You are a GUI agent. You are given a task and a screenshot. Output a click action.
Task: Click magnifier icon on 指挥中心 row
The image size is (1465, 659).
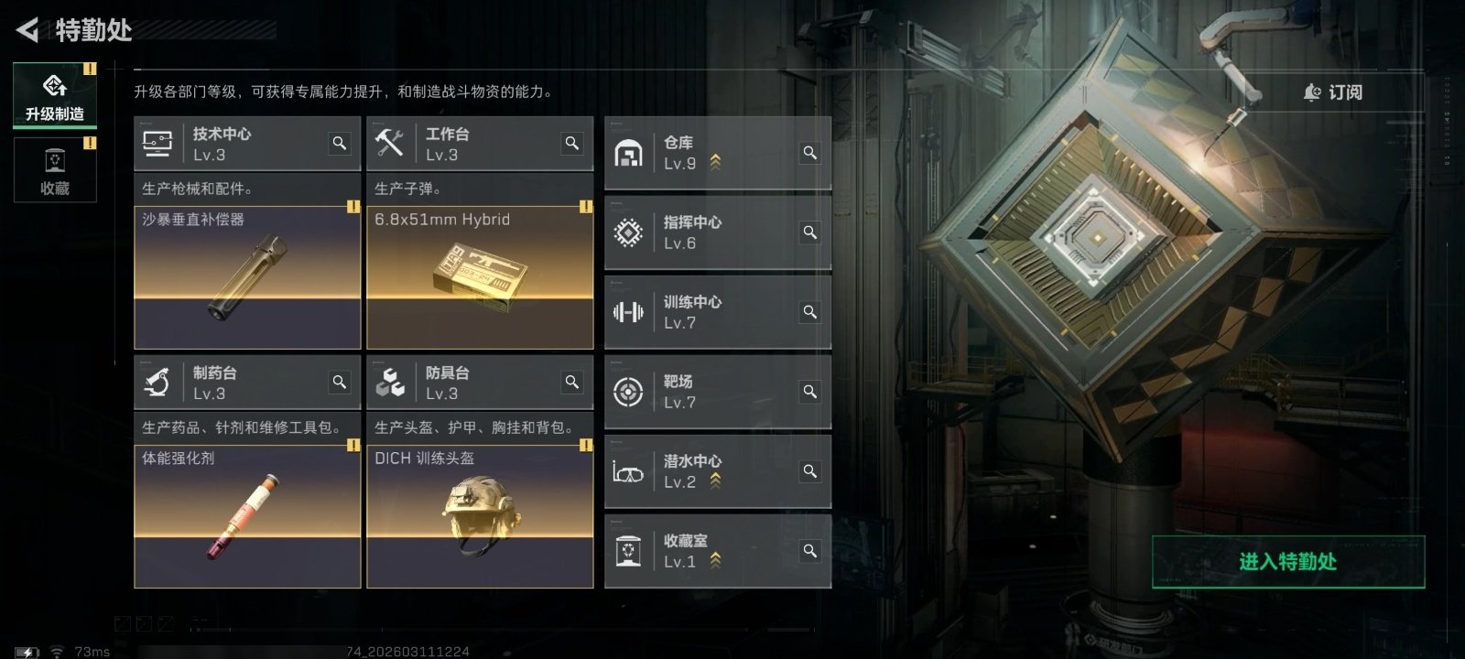(x=810, y=232)
